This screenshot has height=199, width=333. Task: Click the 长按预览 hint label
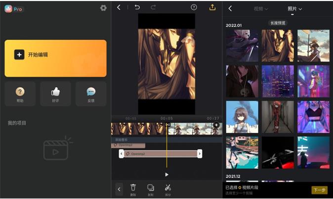pyautogui.click(x=278, y=23)
